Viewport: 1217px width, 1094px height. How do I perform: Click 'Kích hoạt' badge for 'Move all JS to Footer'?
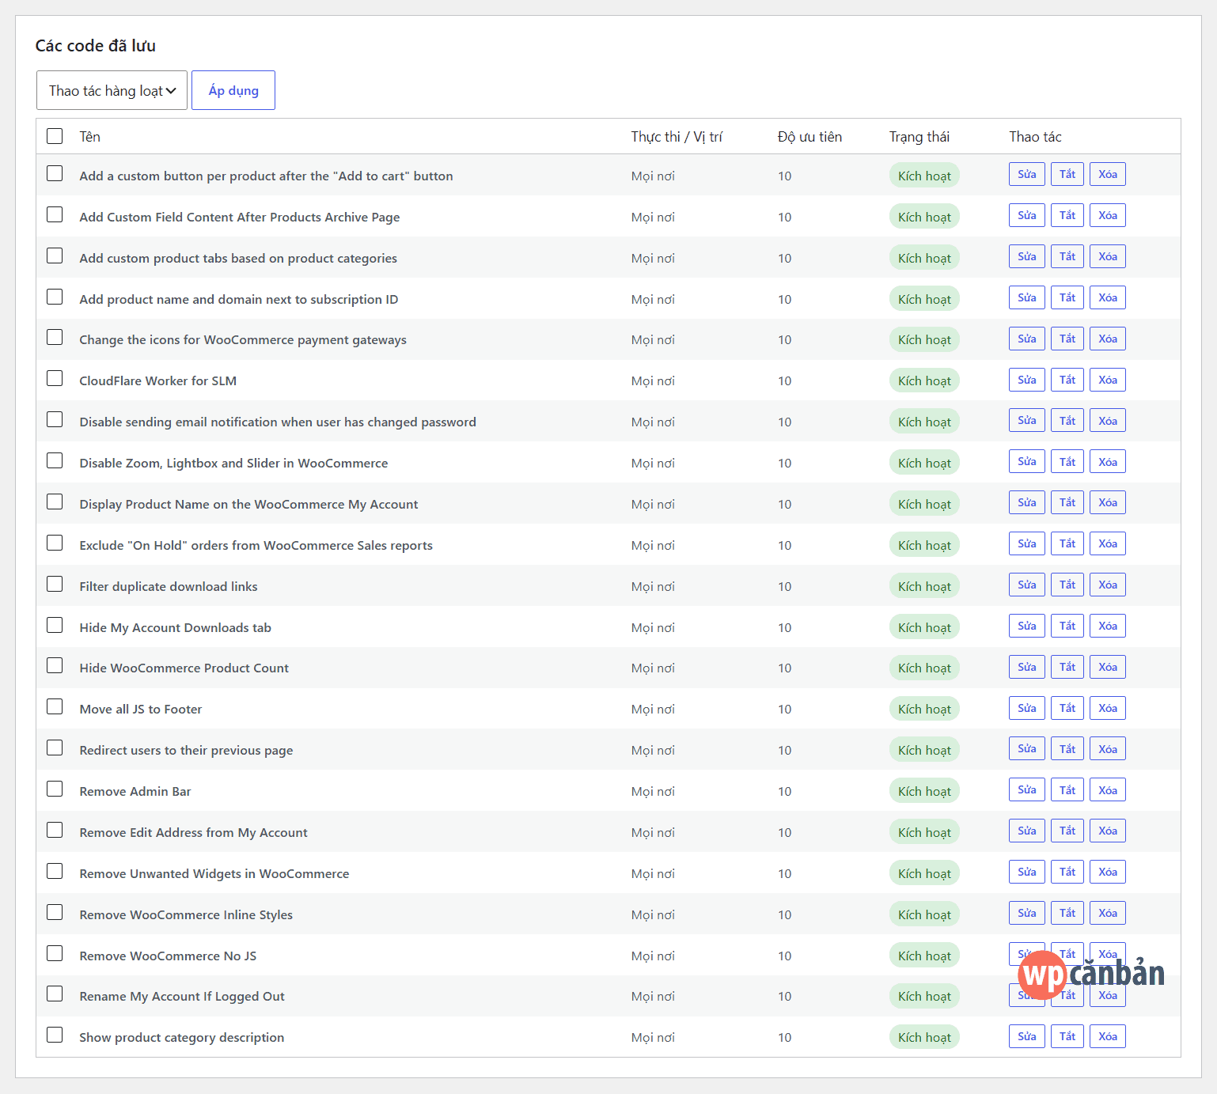(x=924, y=709)
